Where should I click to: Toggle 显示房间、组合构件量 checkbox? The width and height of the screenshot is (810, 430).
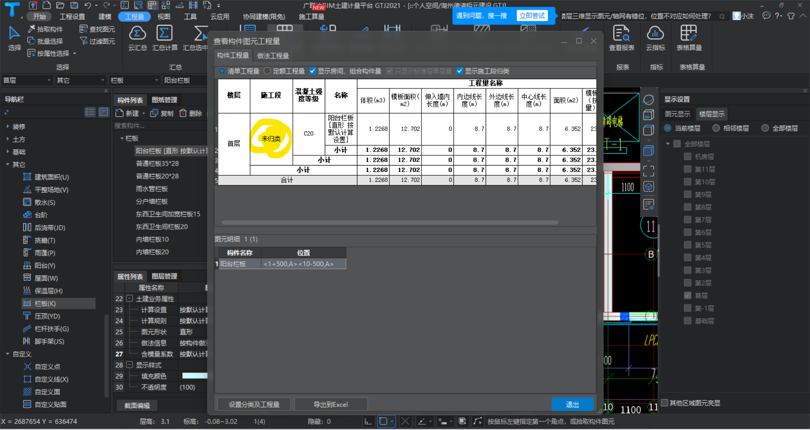click(x=313, y=71)
